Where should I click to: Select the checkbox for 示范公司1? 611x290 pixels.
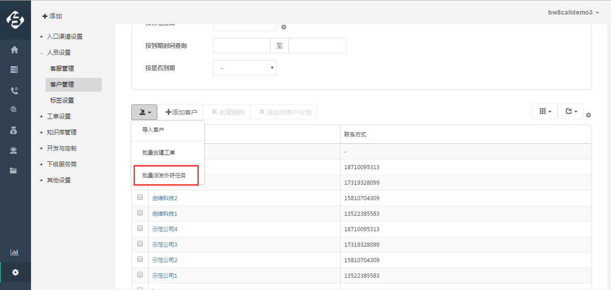(x=140, y=275)
